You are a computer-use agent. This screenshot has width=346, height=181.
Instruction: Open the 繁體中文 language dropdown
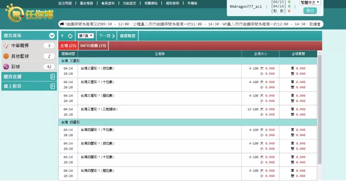tap(310, 2)
